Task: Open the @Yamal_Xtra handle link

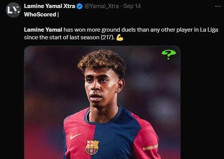Action: tap(102, 6)
